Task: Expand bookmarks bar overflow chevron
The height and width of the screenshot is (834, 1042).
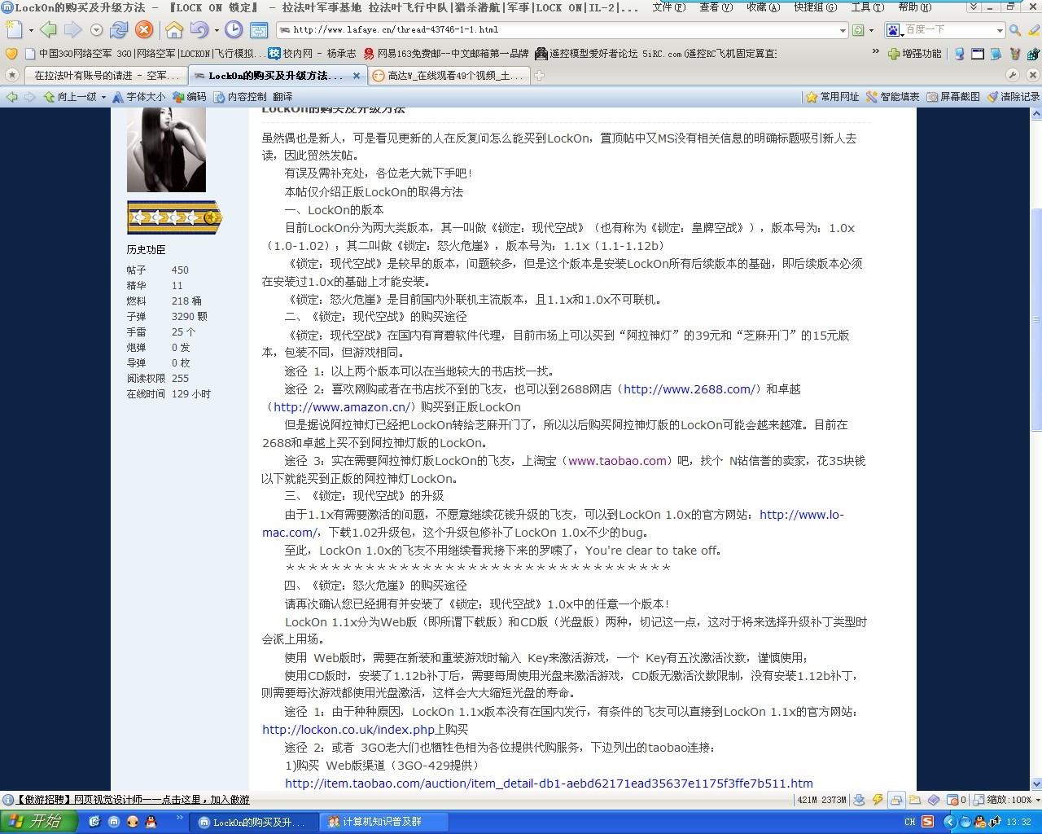Action: tap(876, 52)
